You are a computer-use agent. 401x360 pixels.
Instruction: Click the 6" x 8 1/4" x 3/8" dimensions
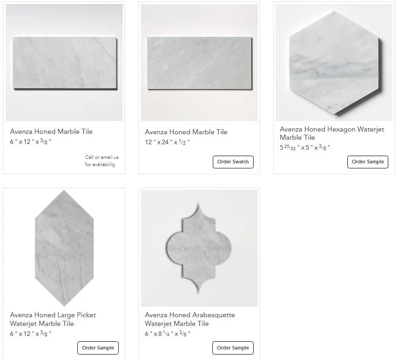(167, 334)
